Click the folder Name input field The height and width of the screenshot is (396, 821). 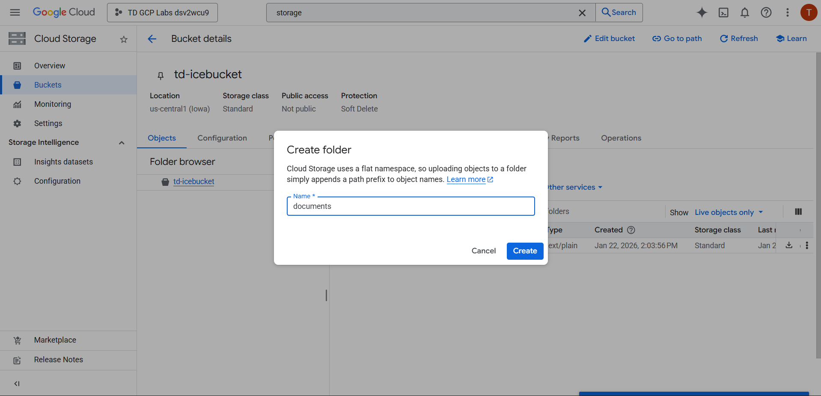coord(410,206)
